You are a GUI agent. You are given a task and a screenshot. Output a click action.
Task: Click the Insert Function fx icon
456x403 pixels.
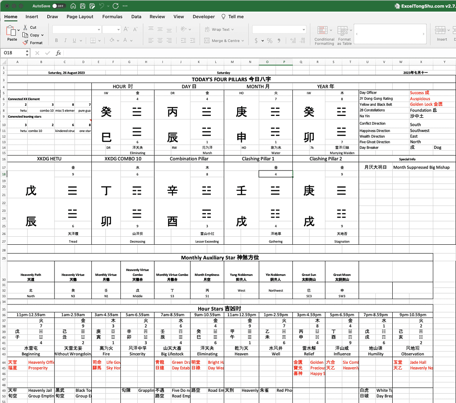click(x=59, y=53)
